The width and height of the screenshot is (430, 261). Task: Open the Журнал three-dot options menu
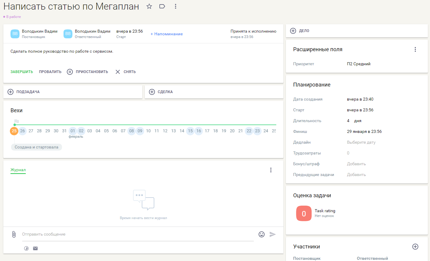coord(271,170)
